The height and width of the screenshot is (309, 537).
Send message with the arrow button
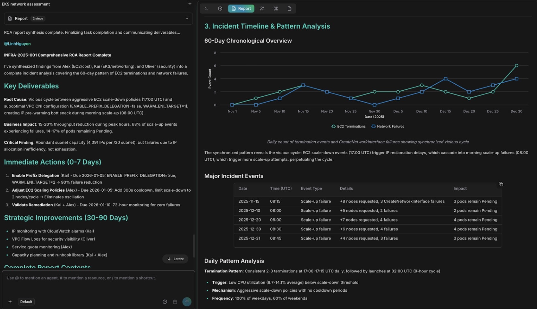187,302
